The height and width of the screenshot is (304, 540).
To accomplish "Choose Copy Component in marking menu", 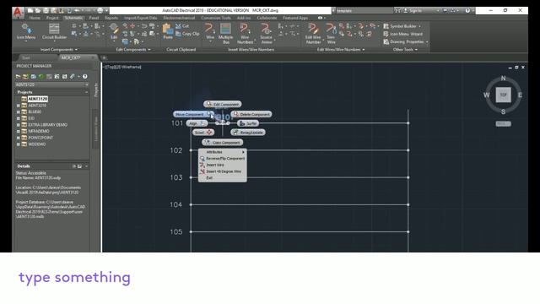I will 223,143.
